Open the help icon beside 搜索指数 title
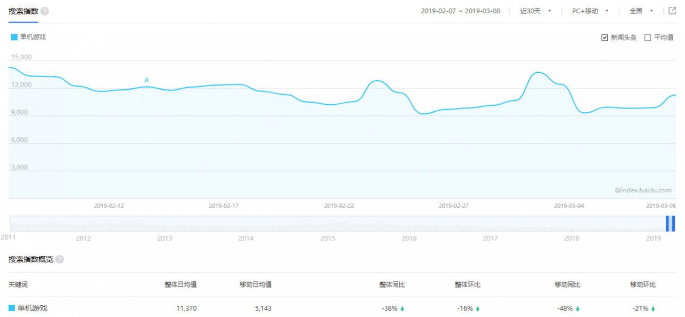685x317 pixels. click(45, 11)
